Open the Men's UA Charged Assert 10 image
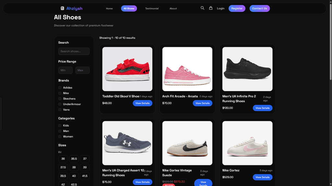This screenshot has width=332, height=186. (x=127, y=143)
